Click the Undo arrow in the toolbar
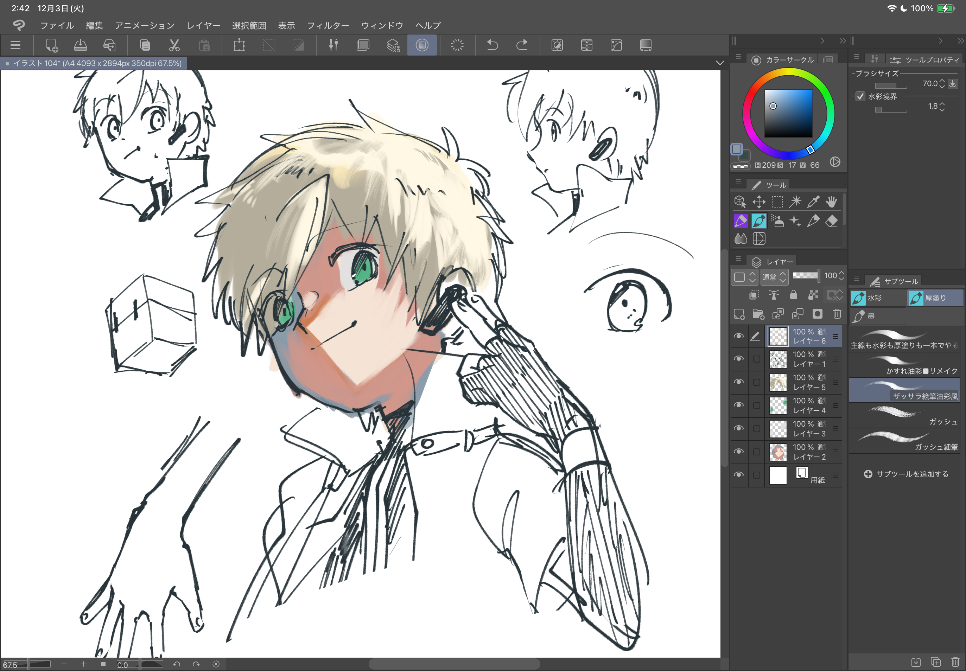The height and width of the screenshot is (671, 966). pyautogui.click(x=492, y=45)
